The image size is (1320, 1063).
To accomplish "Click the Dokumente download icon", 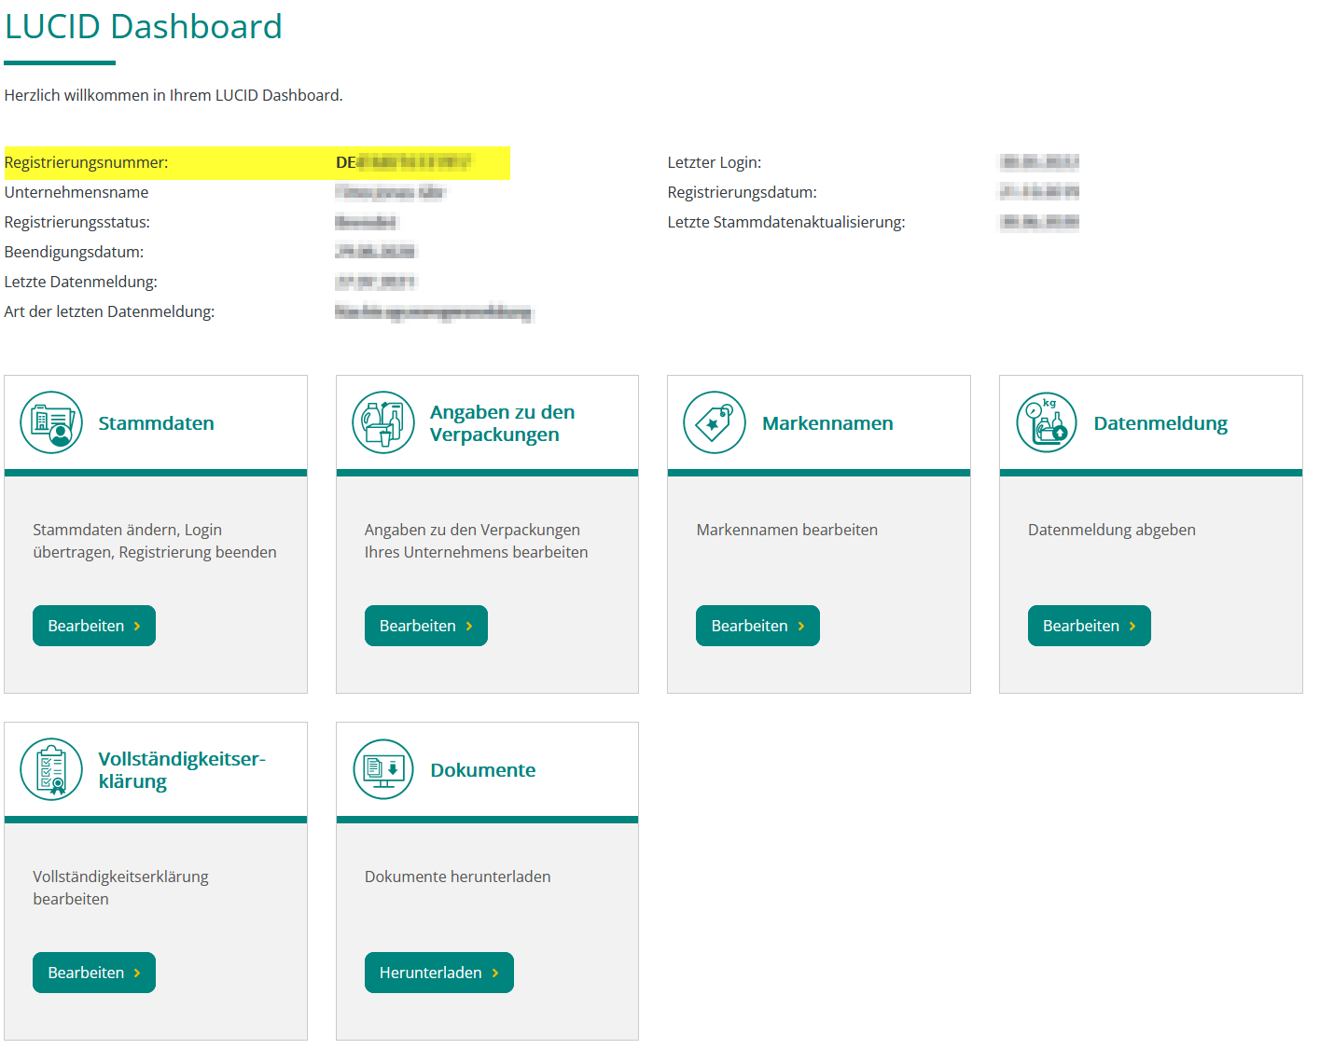I will coord(383,769).
